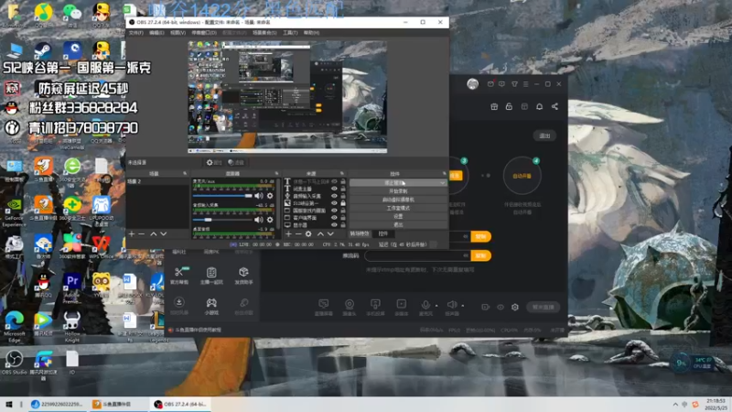Adjust the second mixer track volume slider
The width and height of the screenshot is (732, 412).
tap(222, 220)
